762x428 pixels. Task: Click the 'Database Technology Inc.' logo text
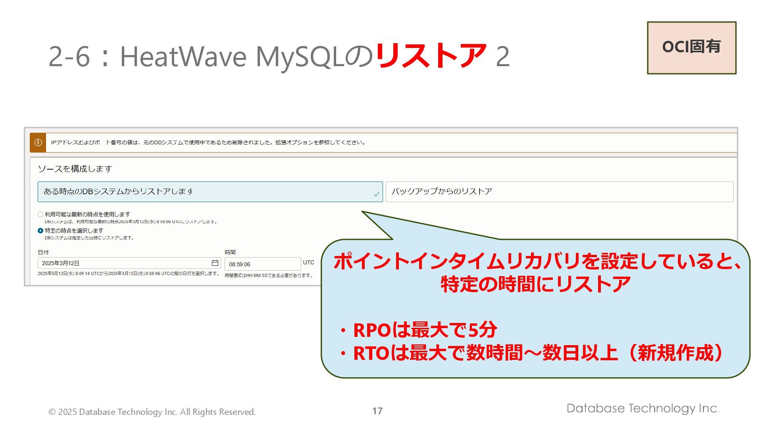(643, 409)
